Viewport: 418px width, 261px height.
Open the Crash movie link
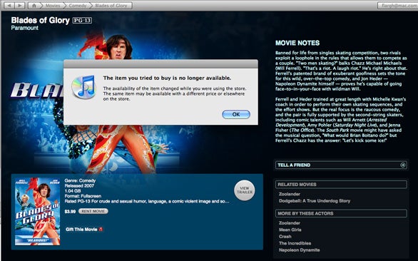(x=285, y=237)
